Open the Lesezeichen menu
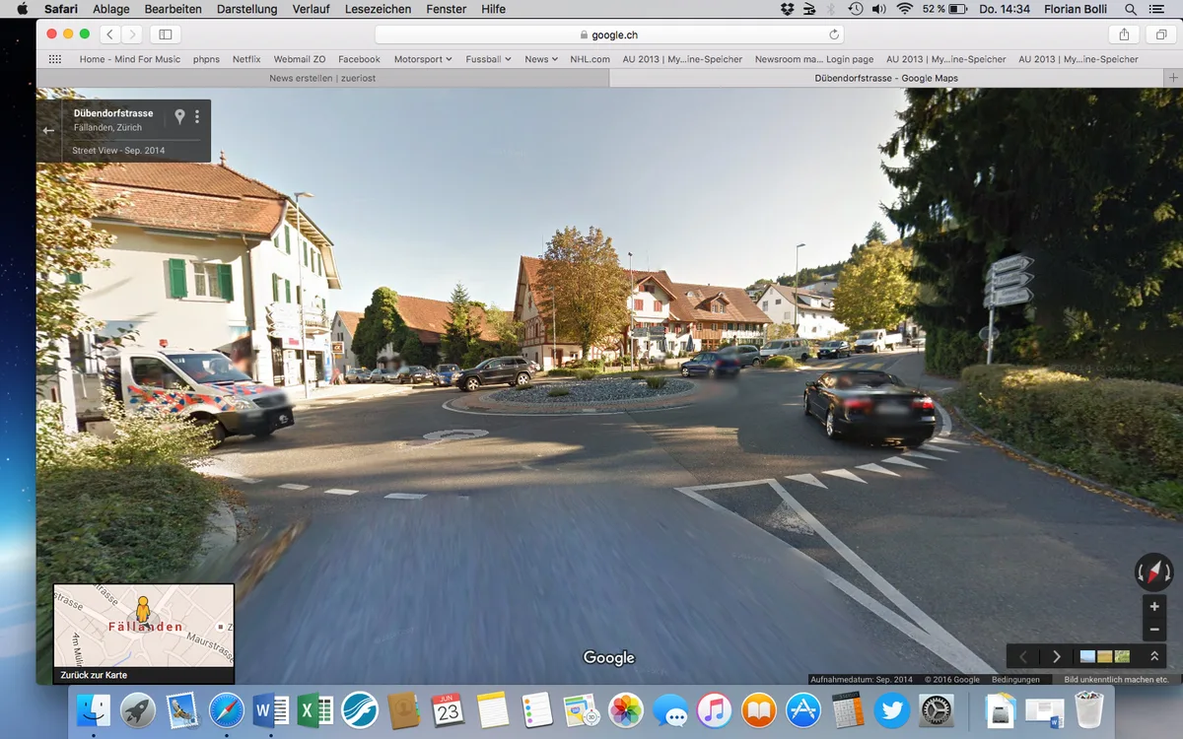Screen dimensions: 1183x739 pyautogui.click(x=379, y=9)
